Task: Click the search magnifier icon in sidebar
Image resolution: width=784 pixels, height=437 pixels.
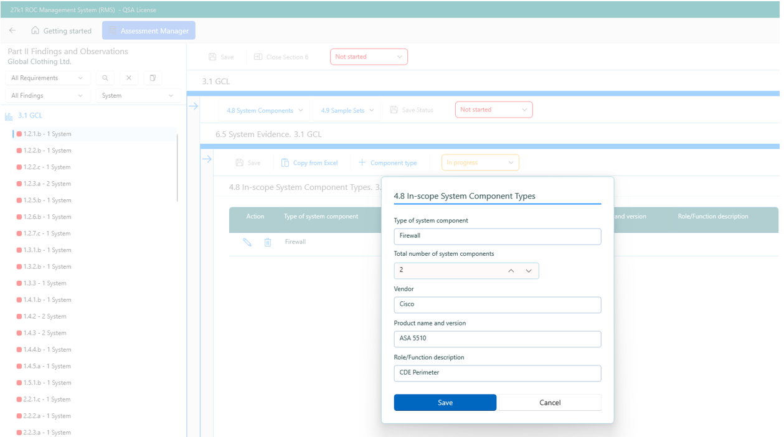Action: pos(105,78)
